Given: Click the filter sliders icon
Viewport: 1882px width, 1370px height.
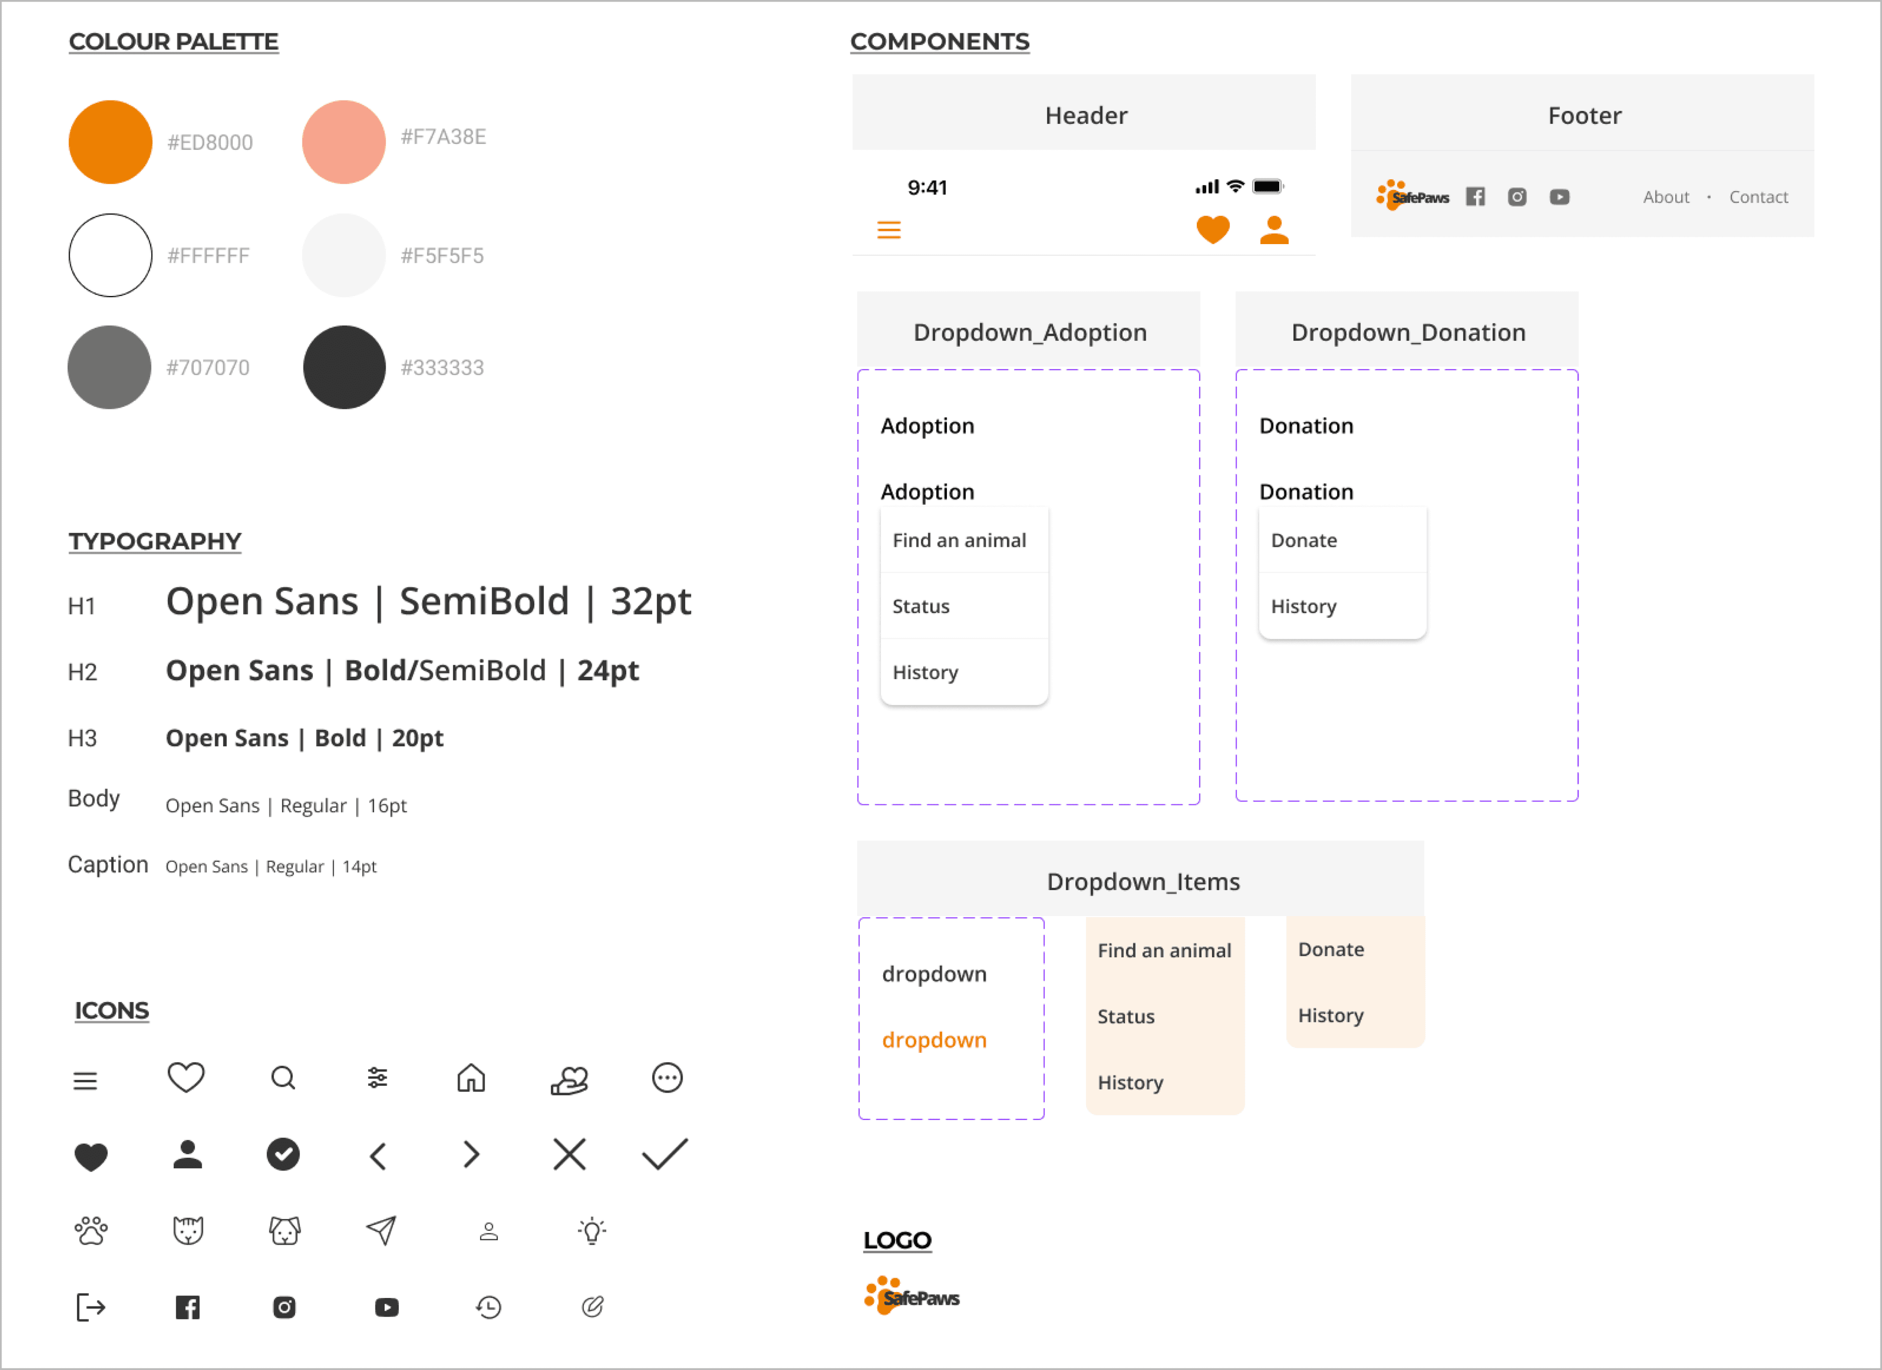Looking at the screenshot, I should pos(377,1077).
